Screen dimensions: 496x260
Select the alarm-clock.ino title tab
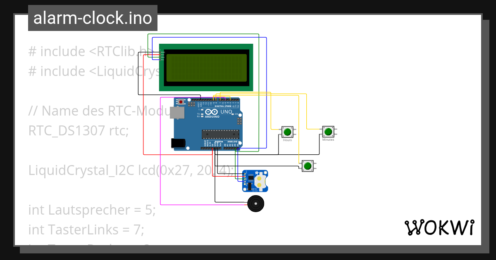92,18
